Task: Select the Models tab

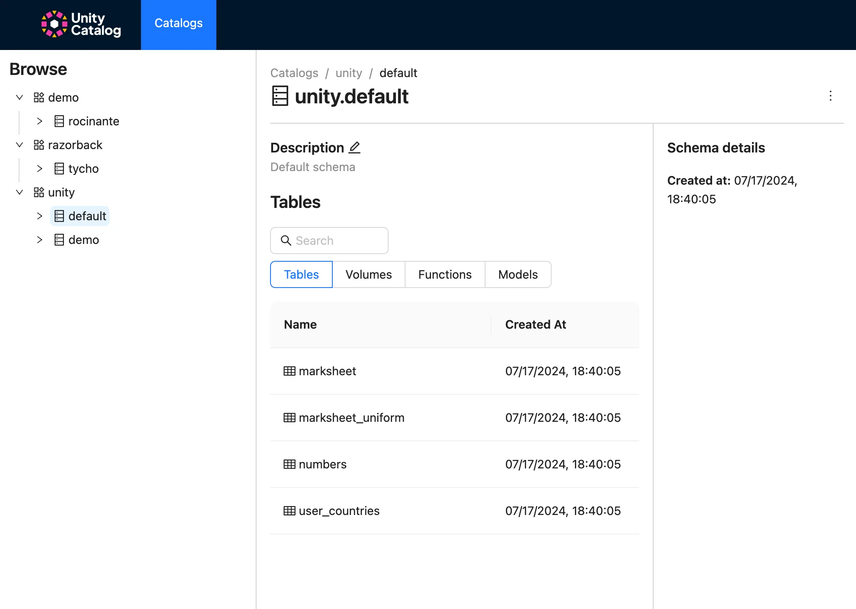Action: pos(518,274)
